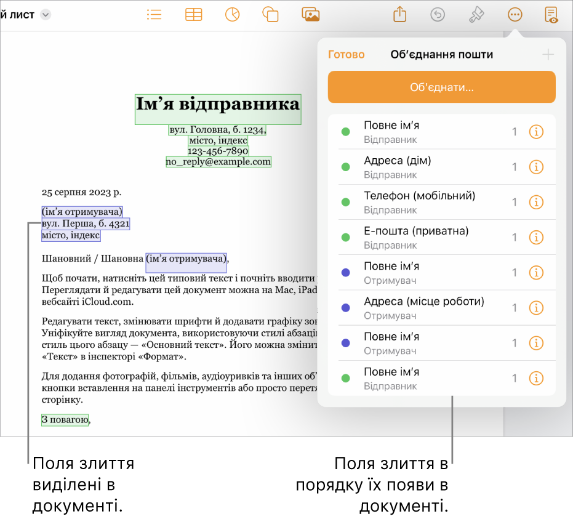Screen dimensions: 573x519
Task: Click the Об'єднати… button
Action: coord(441,87)
